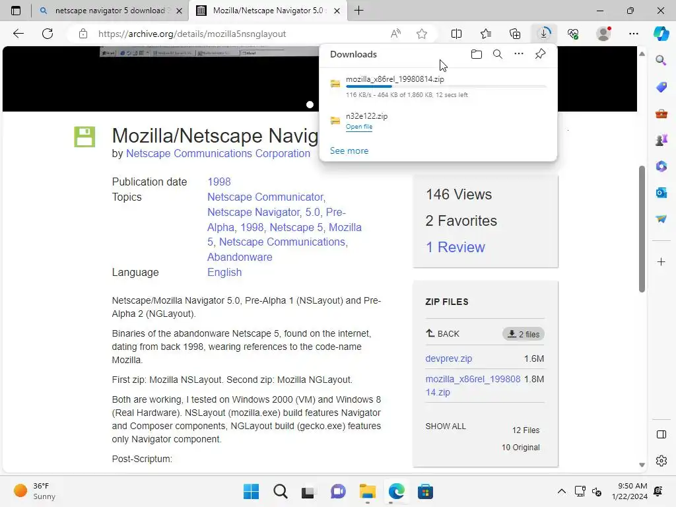Search downloads with magnifier icon
The width and height of the screenshot is (676, 507).
(498, 54)
